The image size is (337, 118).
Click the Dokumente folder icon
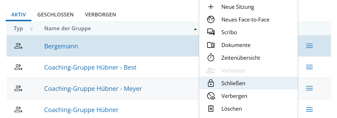[211, 45]
